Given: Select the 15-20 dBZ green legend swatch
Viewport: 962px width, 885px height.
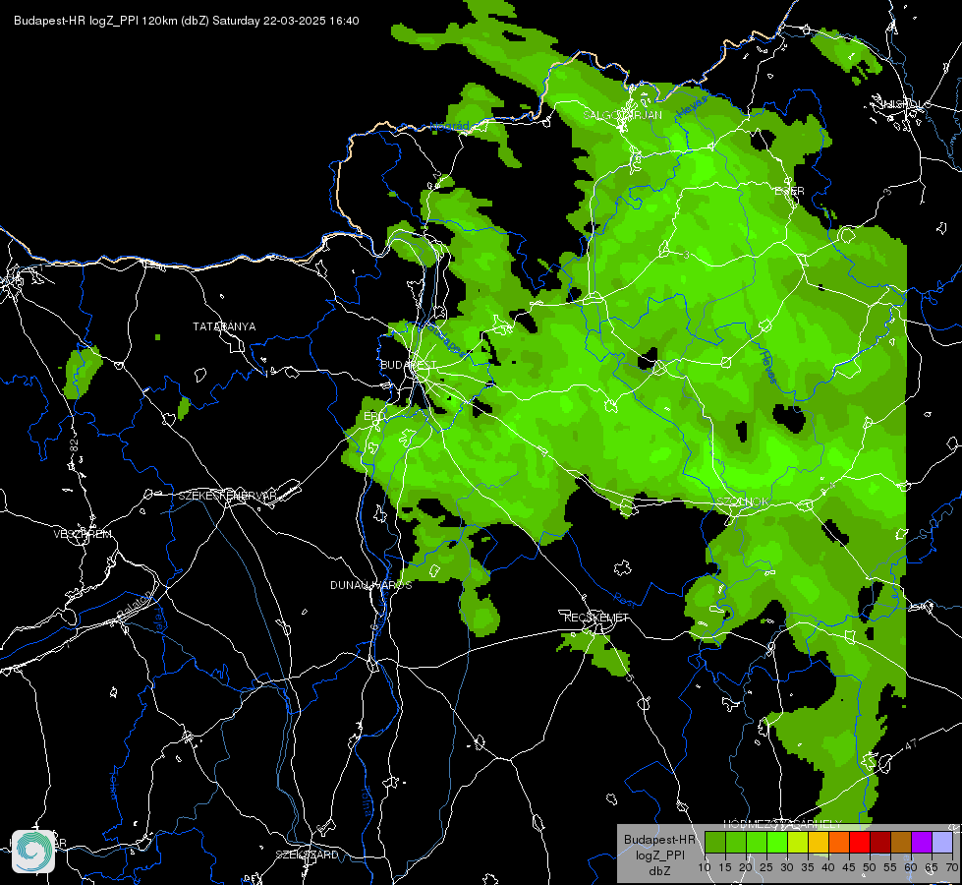Looking at the screenshot, I should coord(736,842).
